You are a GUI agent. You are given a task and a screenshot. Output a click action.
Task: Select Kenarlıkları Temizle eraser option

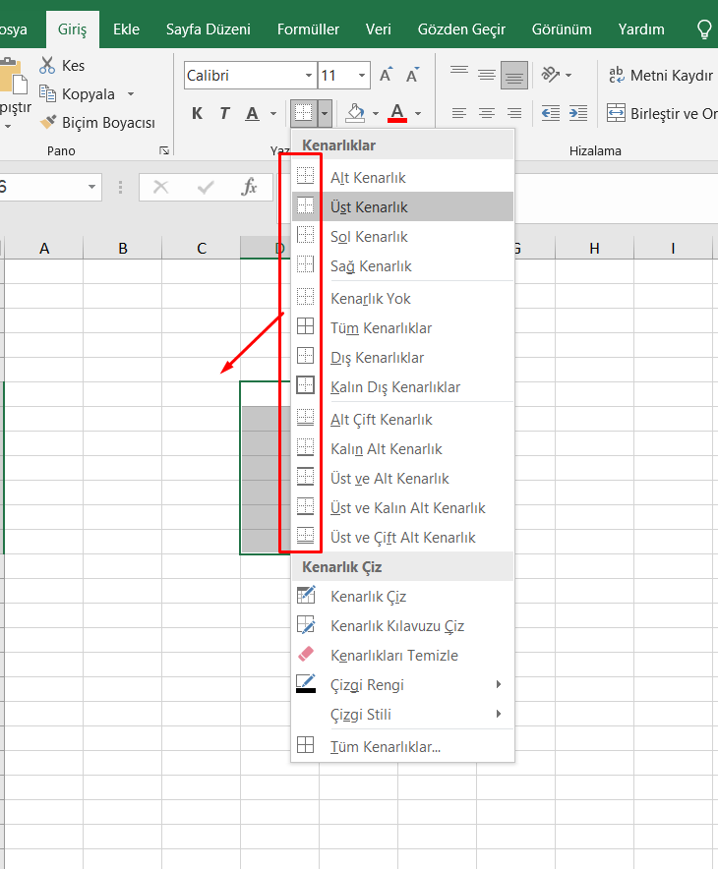402,655
